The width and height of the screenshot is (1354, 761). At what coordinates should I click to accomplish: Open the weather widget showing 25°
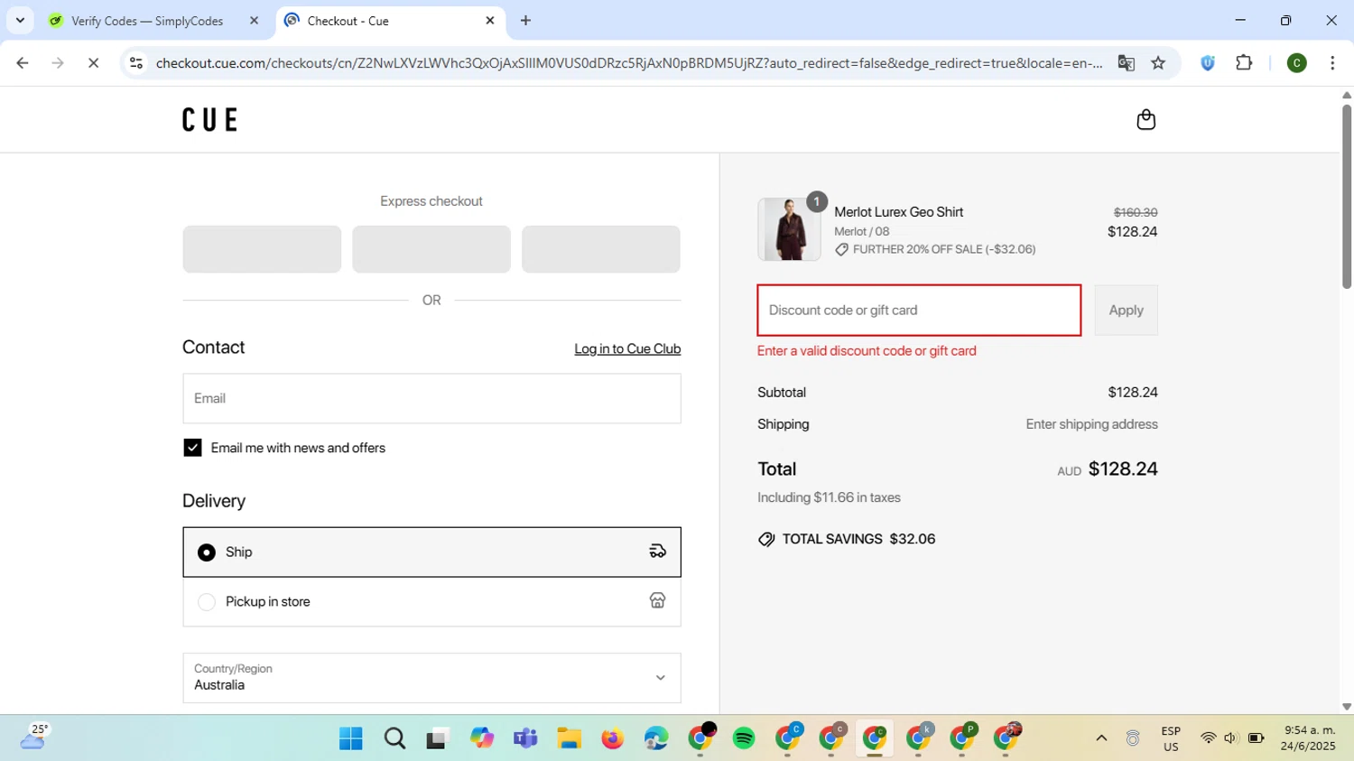tap(34, 738)
